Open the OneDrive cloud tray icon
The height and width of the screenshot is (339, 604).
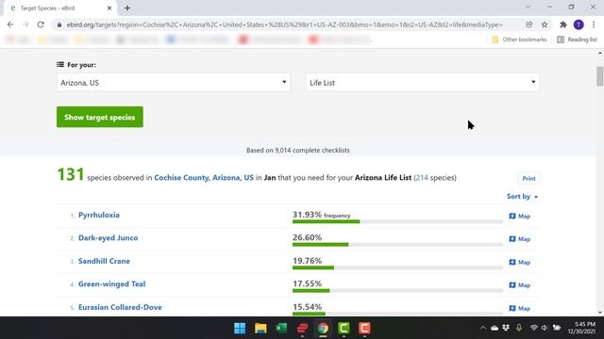coord(495,328)
